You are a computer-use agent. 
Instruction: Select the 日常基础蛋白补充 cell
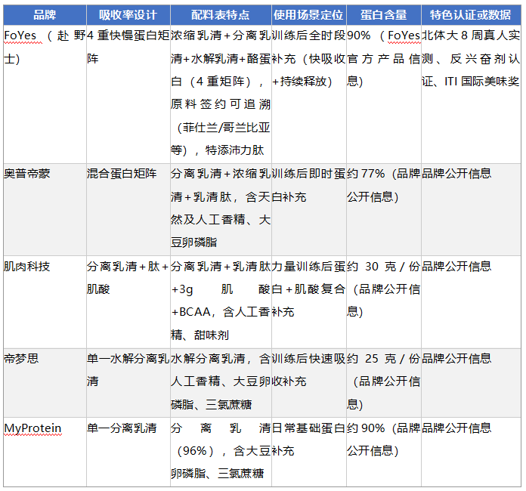click(x=308, y=452)
